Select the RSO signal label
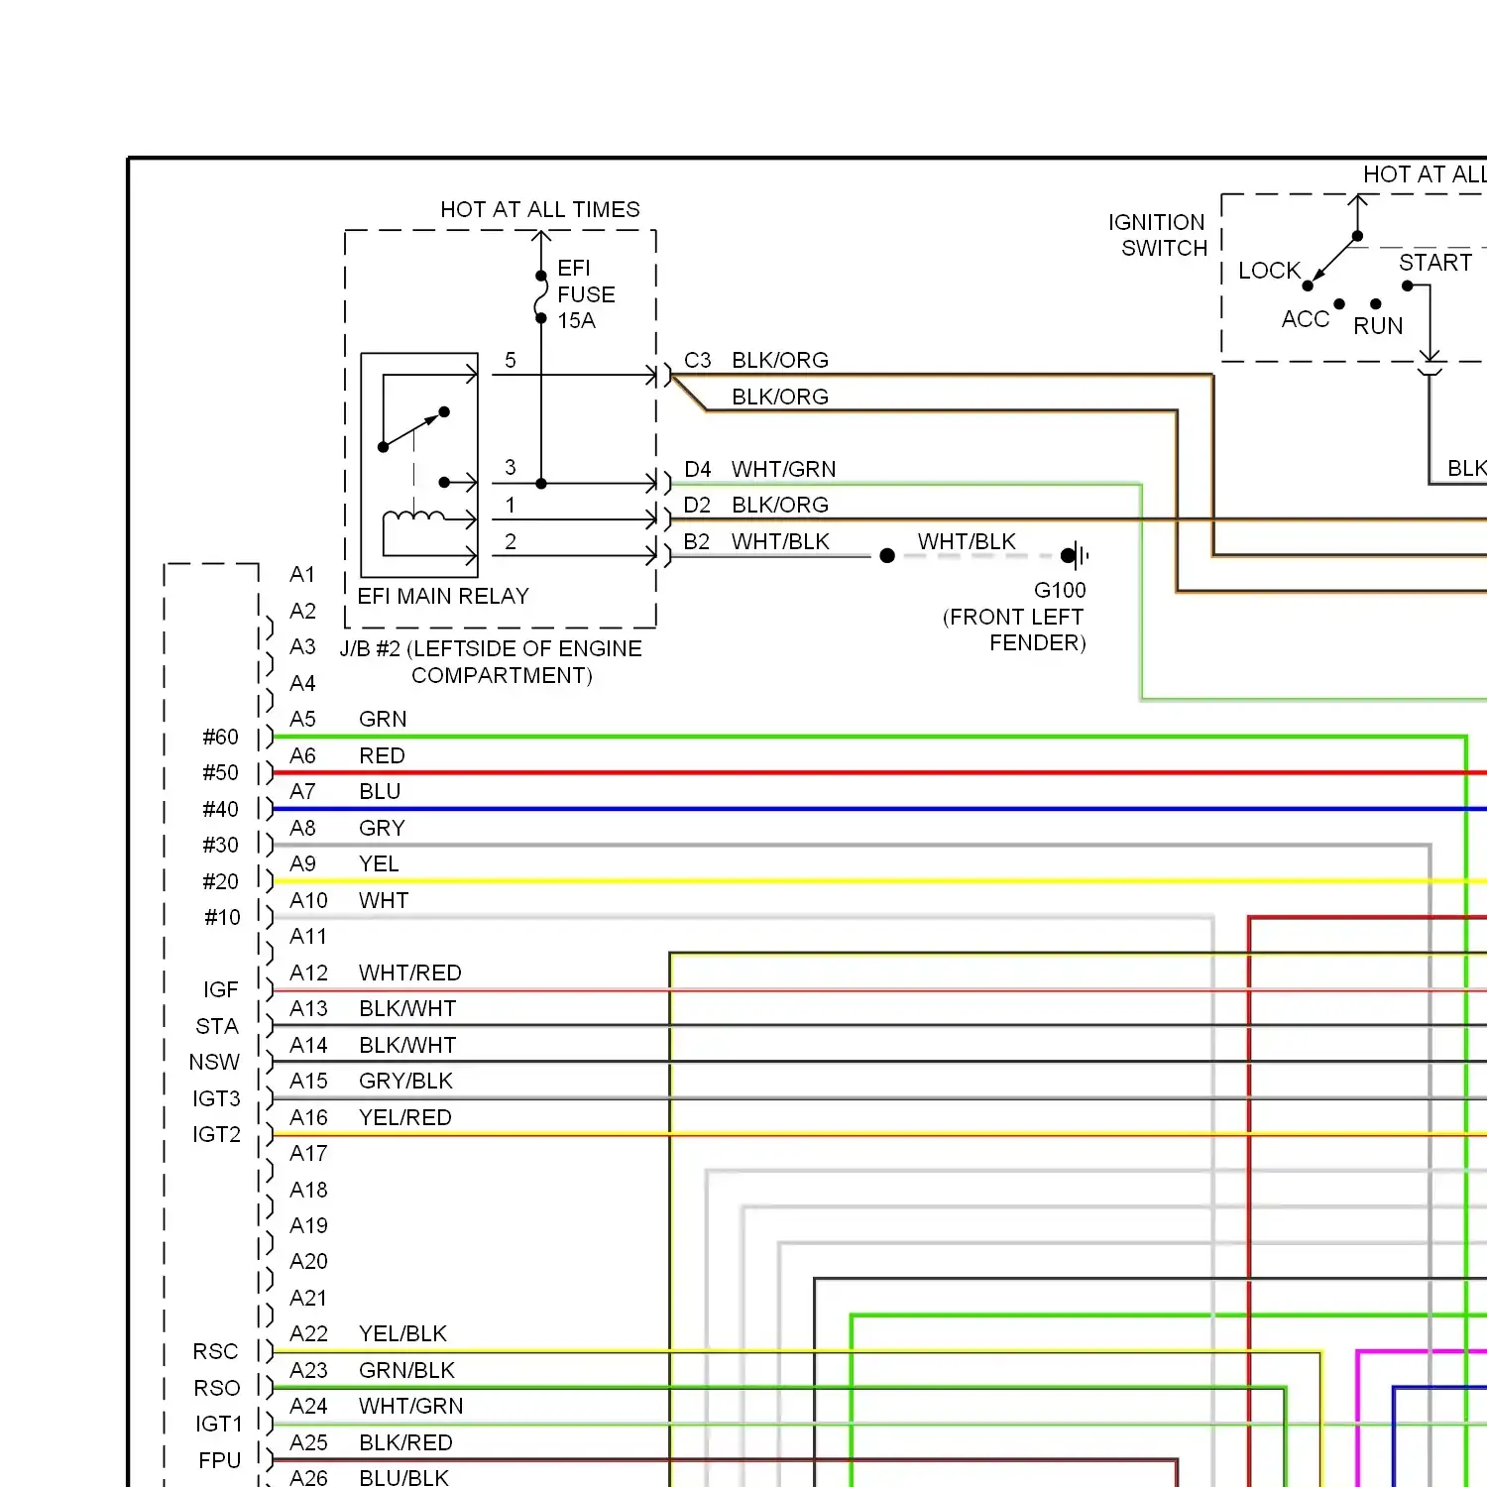This screenshot has height=1487, width=1487. pyautogui.click(x=216, y=1388)
